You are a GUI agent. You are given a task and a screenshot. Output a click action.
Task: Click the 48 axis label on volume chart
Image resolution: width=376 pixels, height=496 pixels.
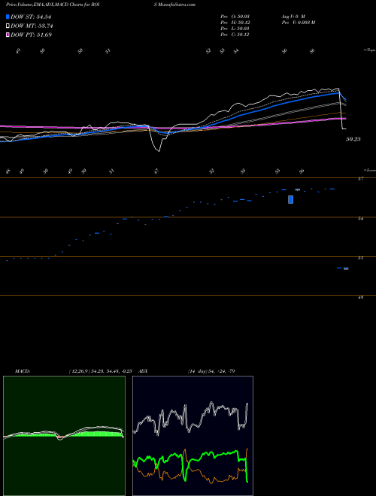[360, 298]
